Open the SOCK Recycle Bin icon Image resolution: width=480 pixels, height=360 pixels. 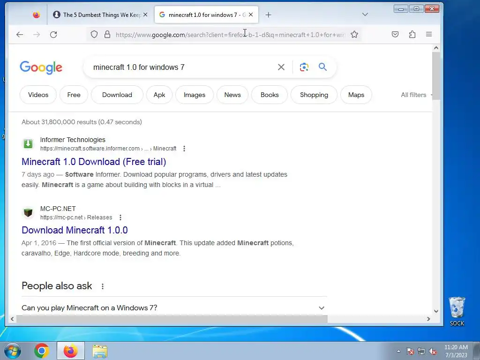[x=457, y=311]
